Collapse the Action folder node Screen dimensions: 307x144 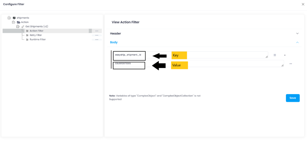click(13, 22)
